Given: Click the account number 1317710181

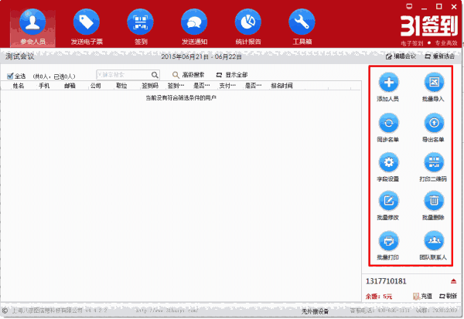Looking at the screenshot, I should click(x=386, y=281).
